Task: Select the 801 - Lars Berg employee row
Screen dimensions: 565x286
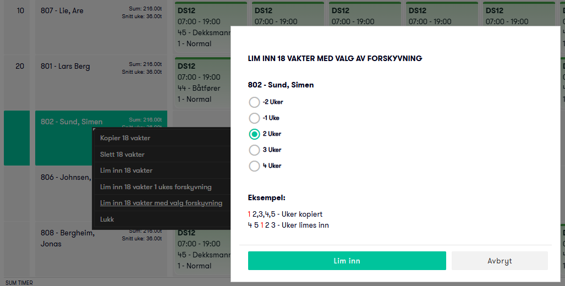Action: tap(101, 83)
